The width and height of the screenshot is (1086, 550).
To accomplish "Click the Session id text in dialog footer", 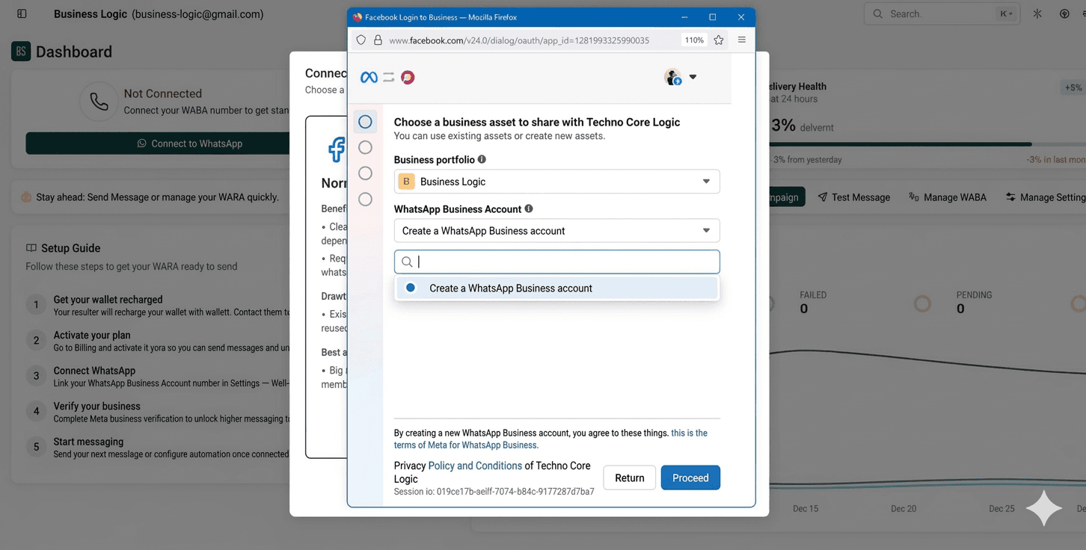I will (494, 492).
